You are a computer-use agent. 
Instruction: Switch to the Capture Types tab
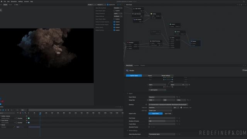coord(134,76)
